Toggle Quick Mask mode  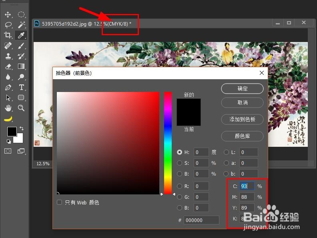(x=8, y=151)
